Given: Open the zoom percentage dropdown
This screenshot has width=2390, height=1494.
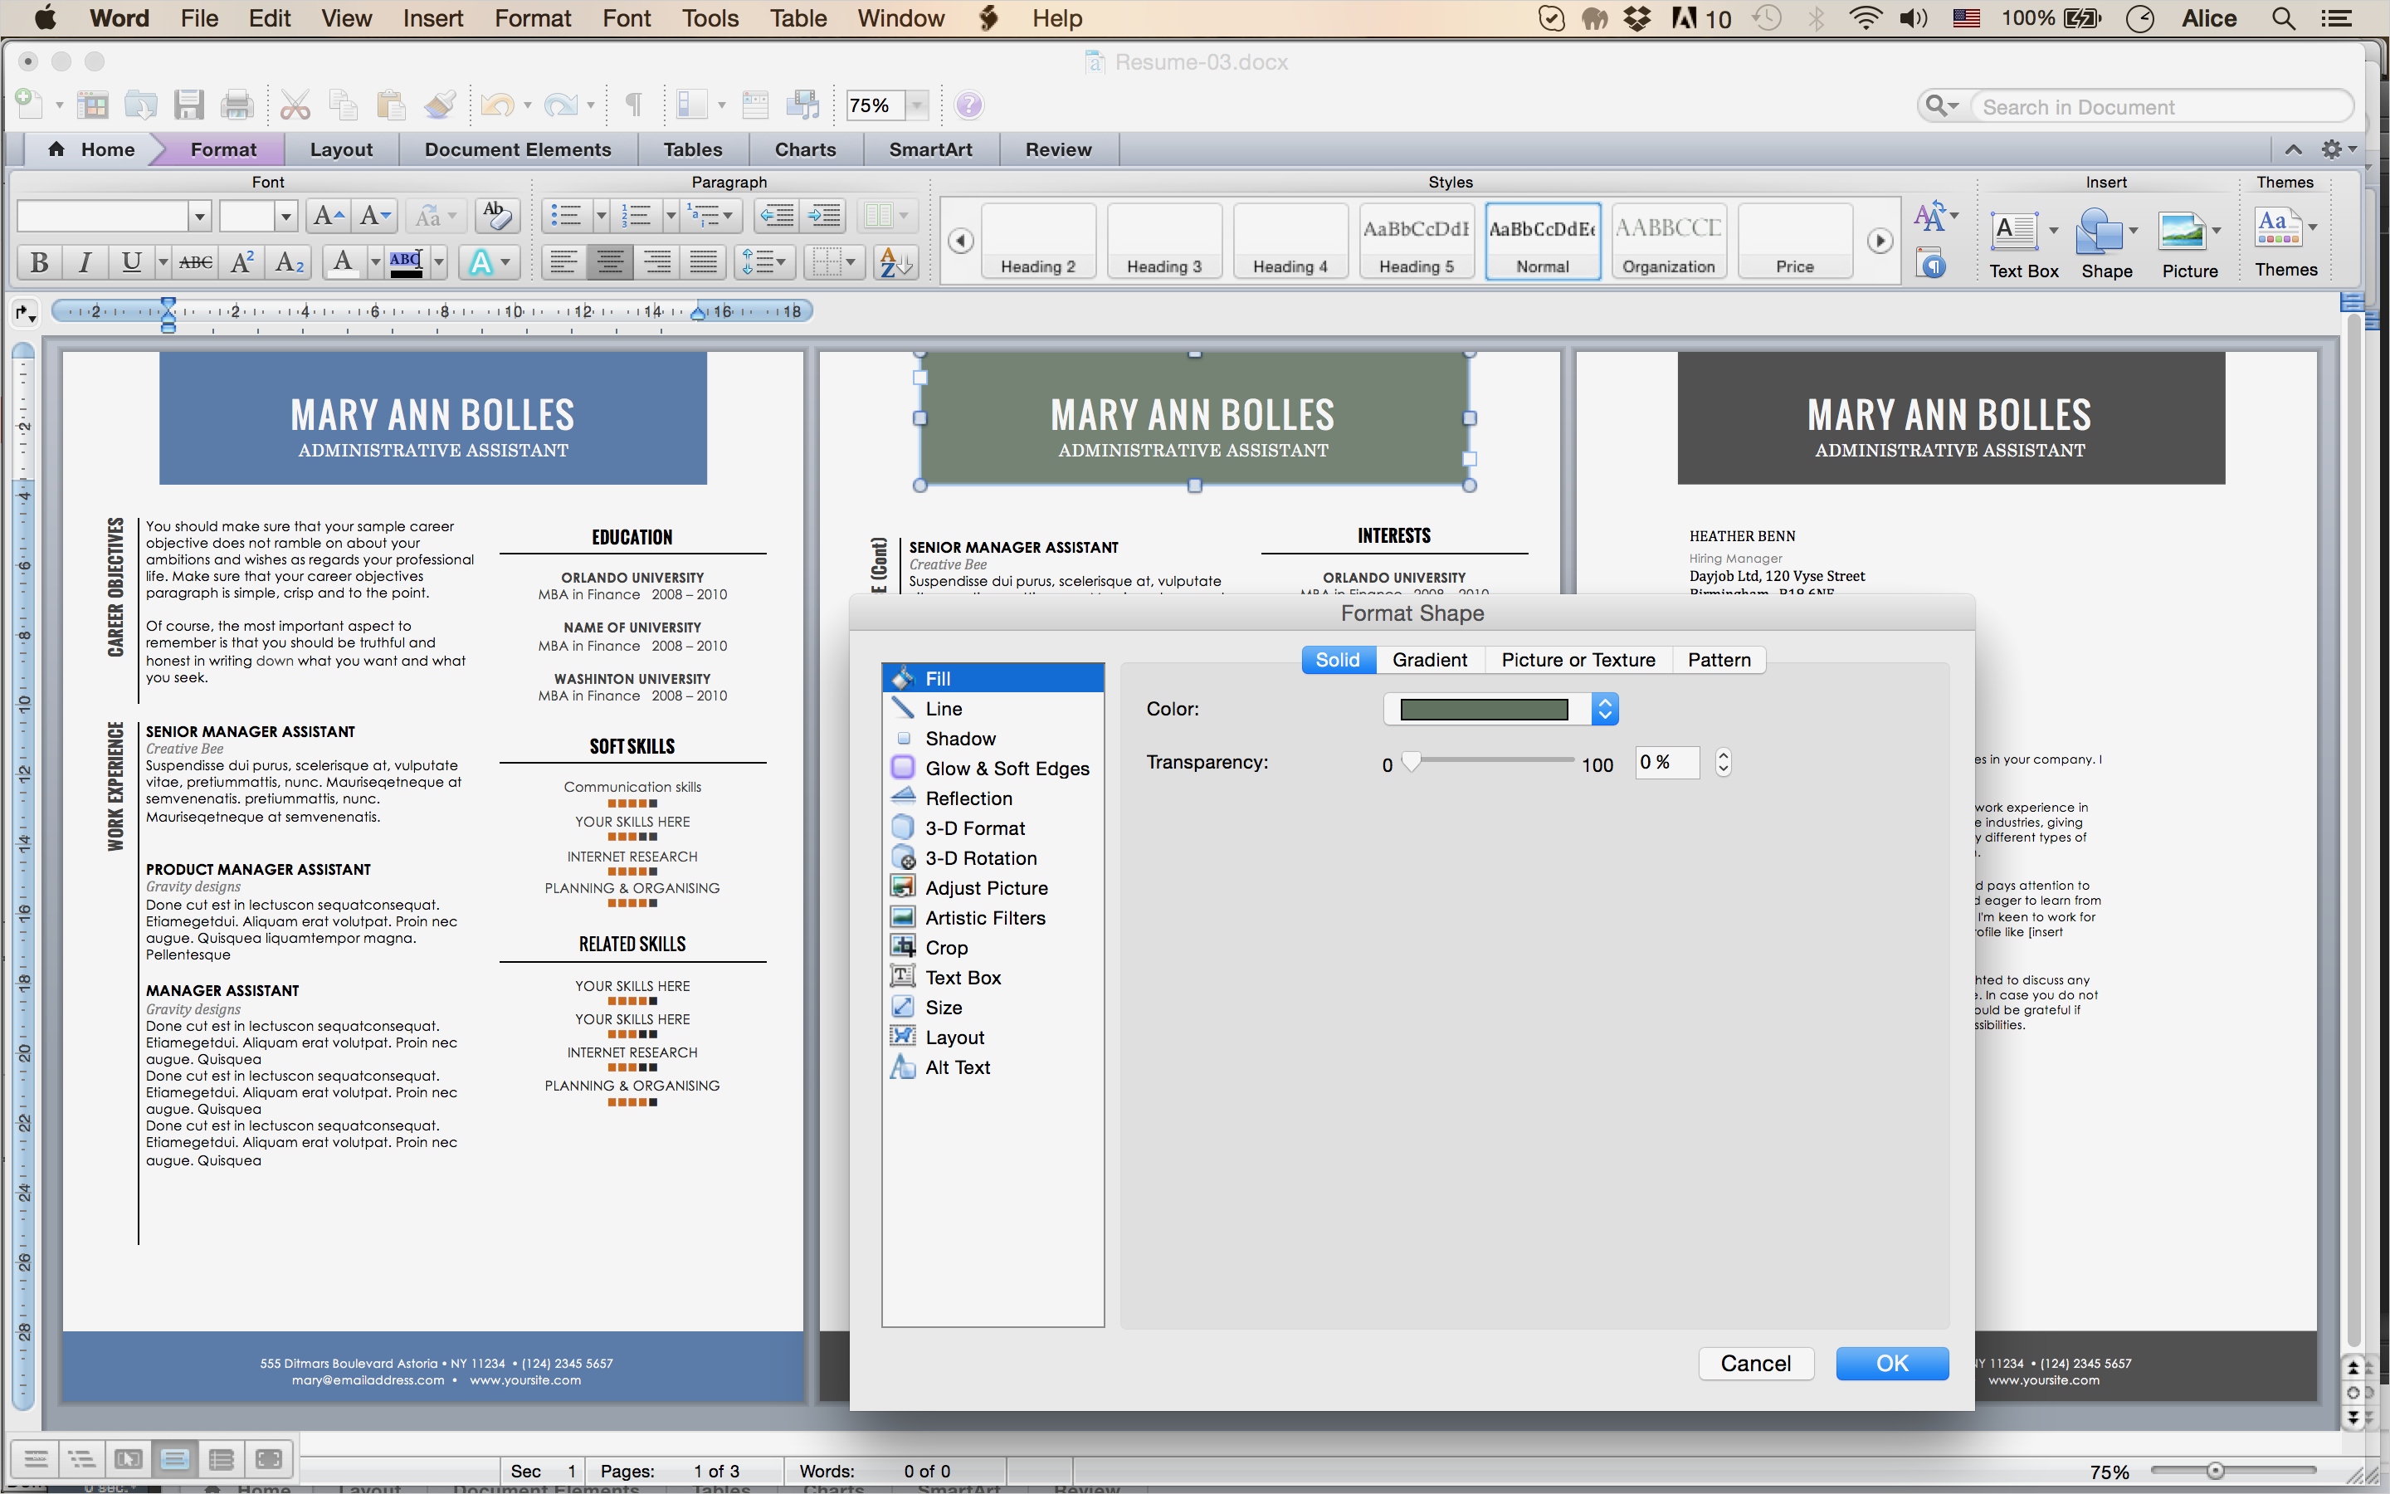Looking at the screenshot, I should 918,105.
